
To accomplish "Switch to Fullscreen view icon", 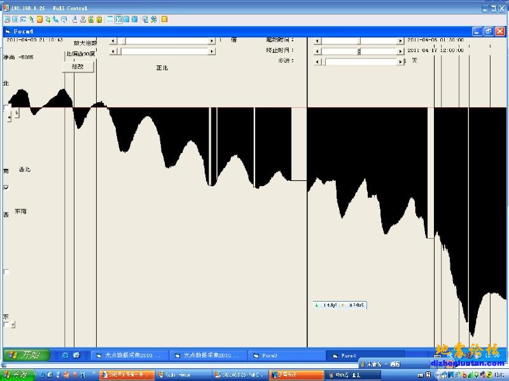I will click(127, 20).
